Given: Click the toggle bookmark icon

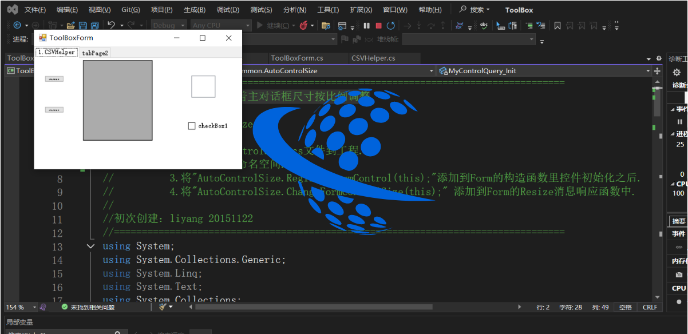Looking at the screenshot, I should click(x=557, y=26).
